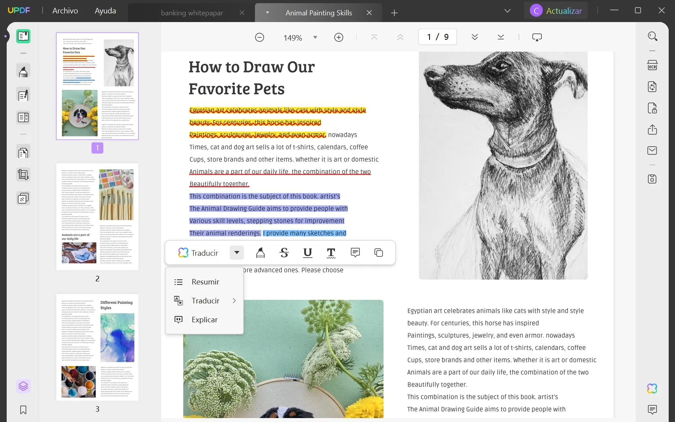
Task: Apply underline from floating toolbar
Action: [x=308, y=253]
